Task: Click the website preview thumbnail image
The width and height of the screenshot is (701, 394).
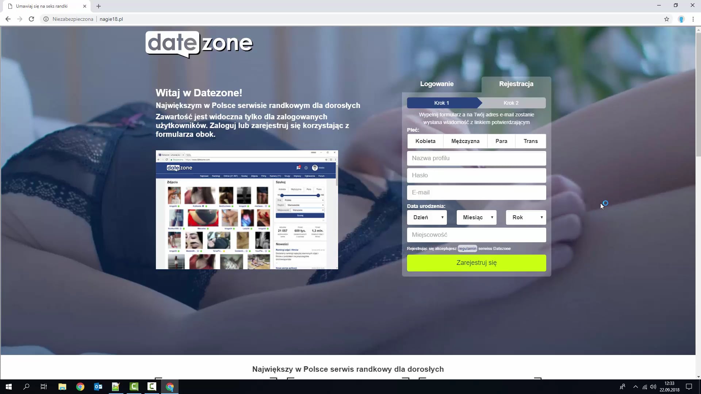Action: (248, 210)
